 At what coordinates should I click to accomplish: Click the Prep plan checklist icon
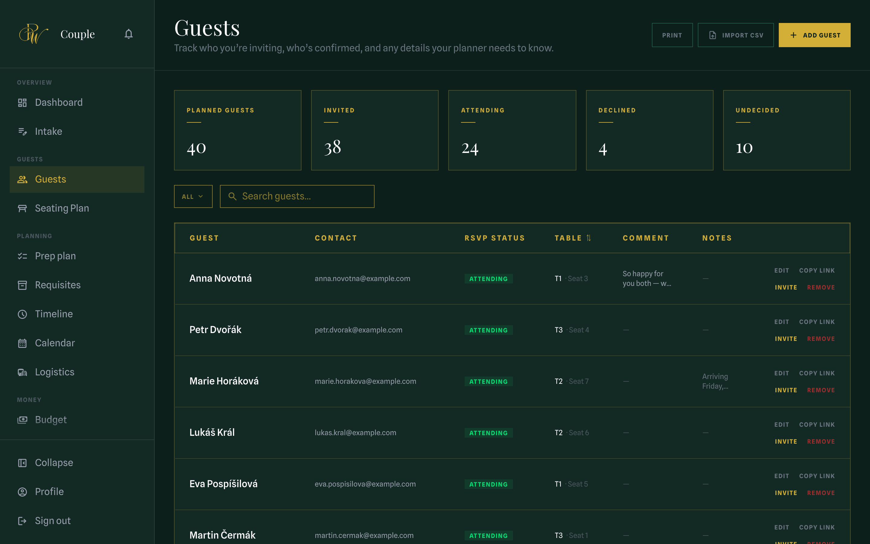coord(22,256)
